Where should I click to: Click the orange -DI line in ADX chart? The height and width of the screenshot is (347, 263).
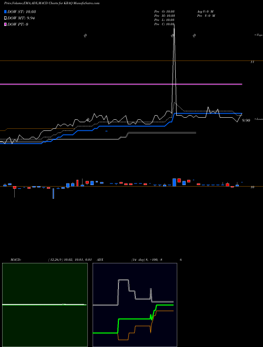click(x=141, y=326)
